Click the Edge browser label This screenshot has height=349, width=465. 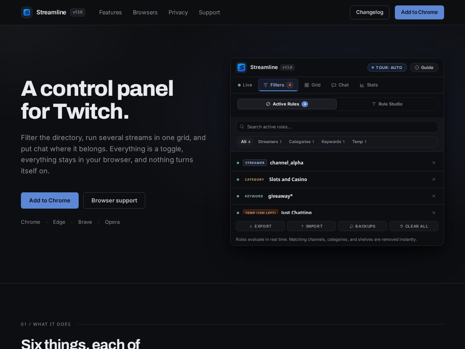pos(59,222)
